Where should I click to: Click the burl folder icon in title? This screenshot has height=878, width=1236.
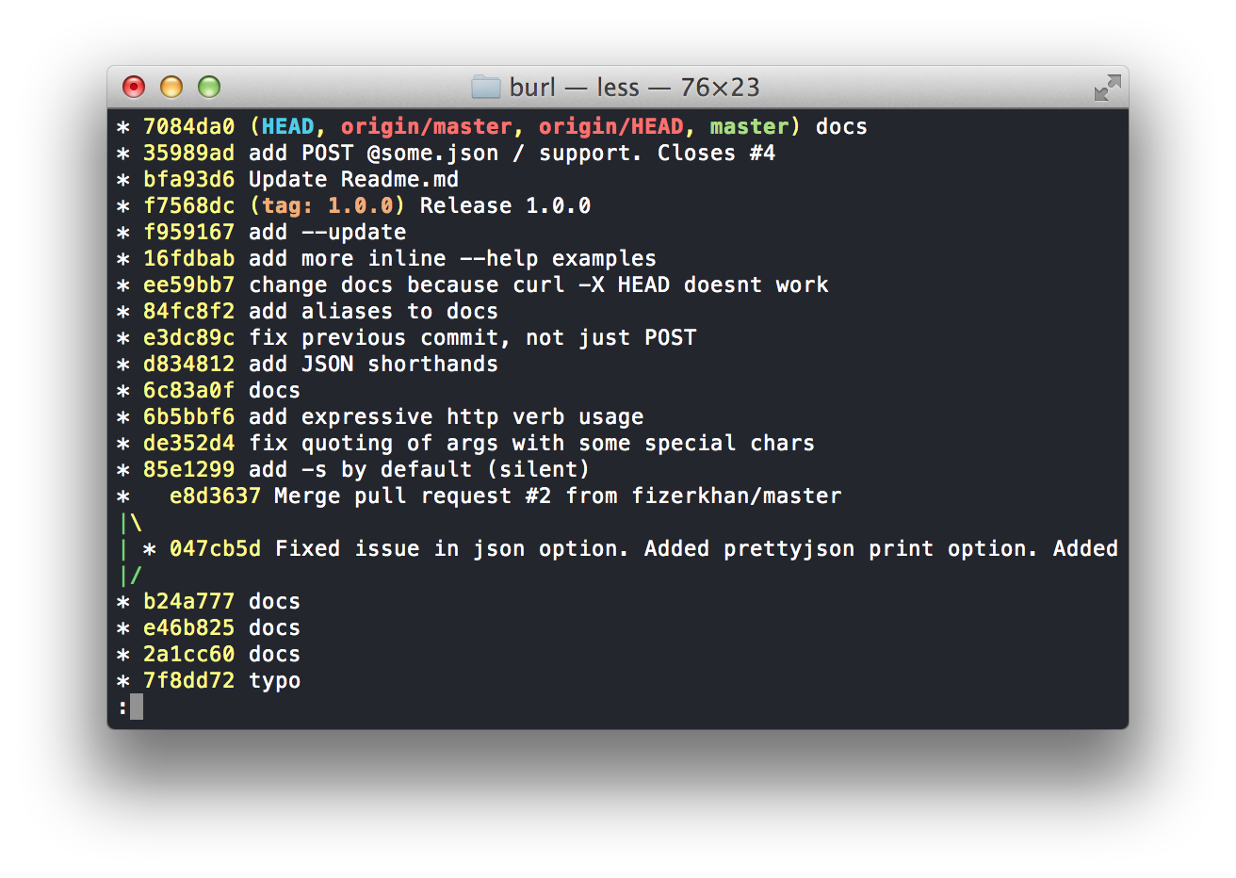pyautogui.click(x=486, y=88)
